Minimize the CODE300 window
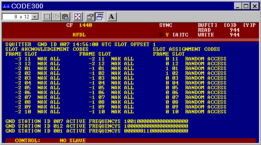The image size is (261, 145). pyautogui.click(x=237, y=6)
